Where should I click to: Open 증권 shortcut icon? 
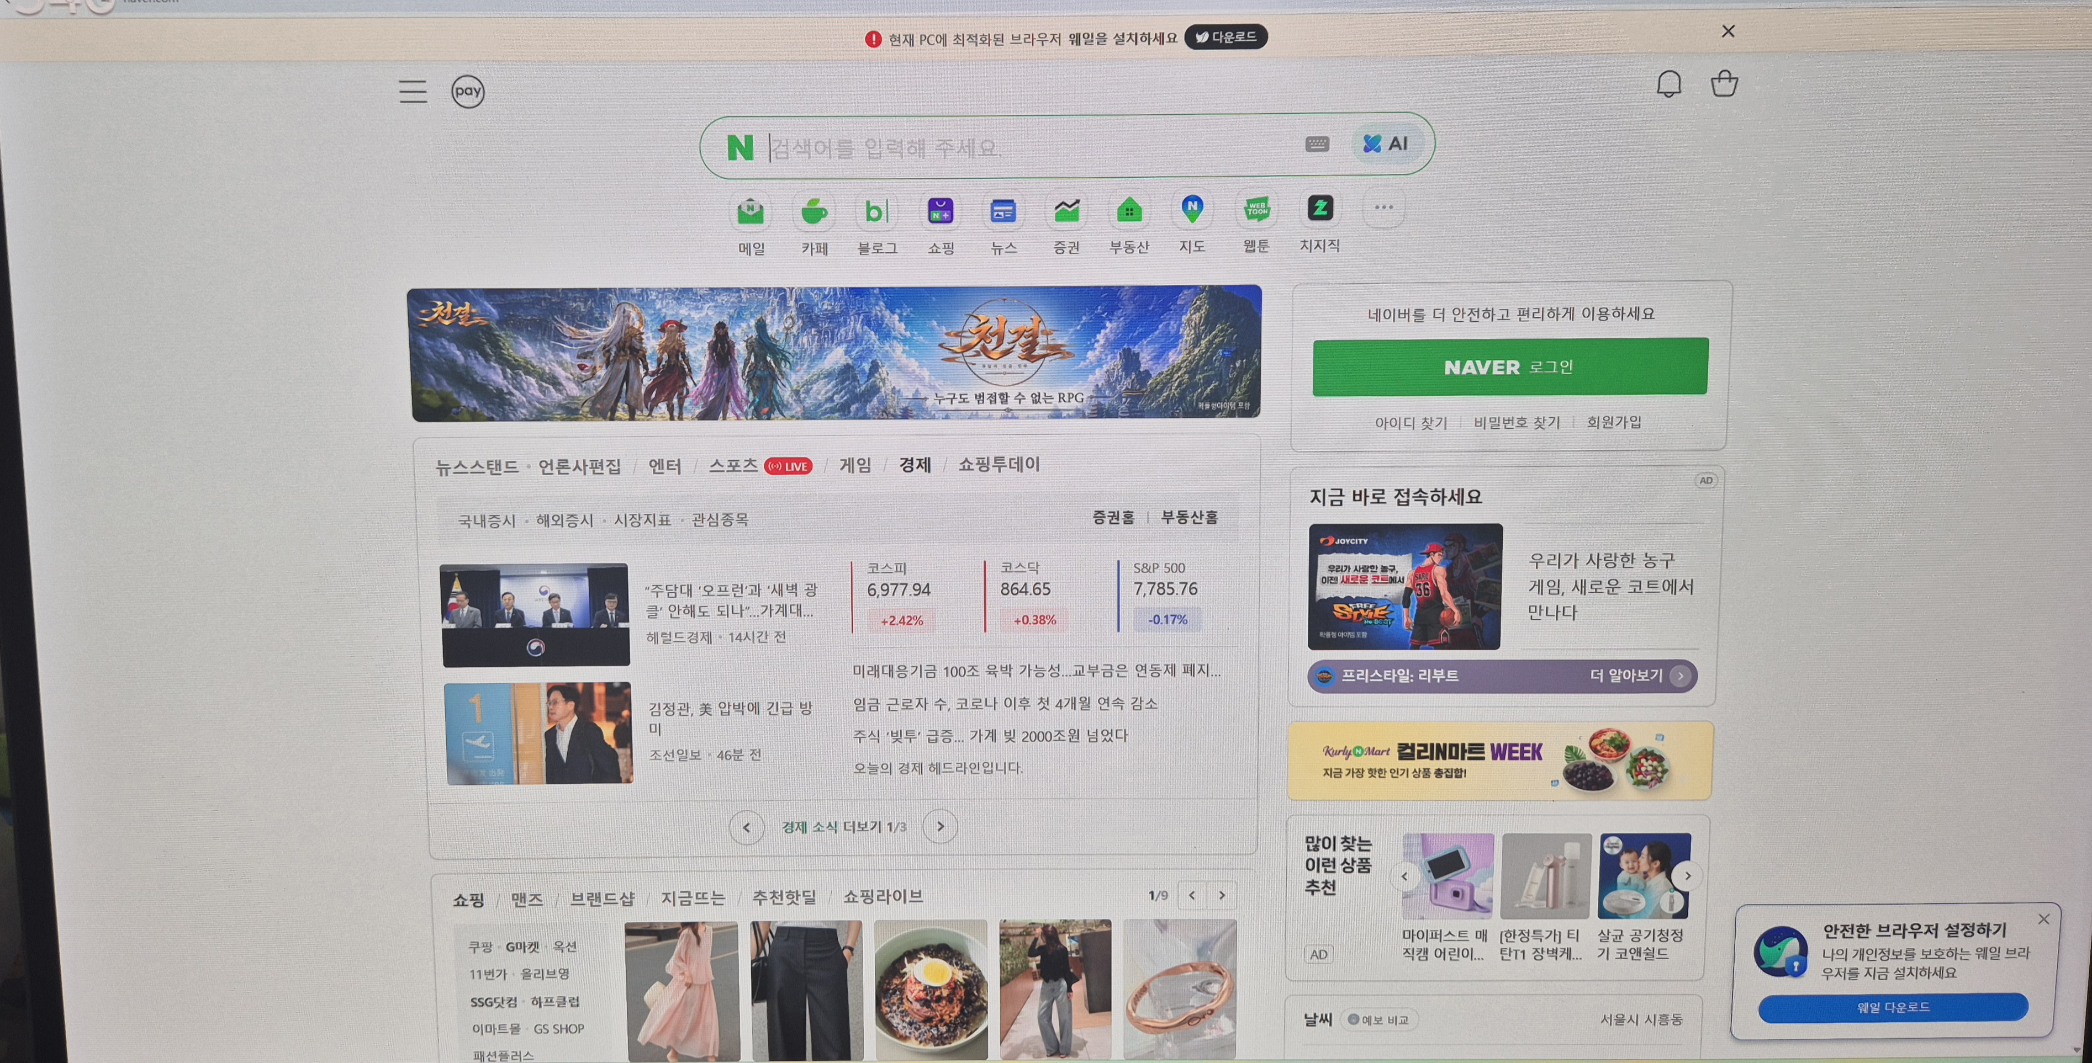1066,211
